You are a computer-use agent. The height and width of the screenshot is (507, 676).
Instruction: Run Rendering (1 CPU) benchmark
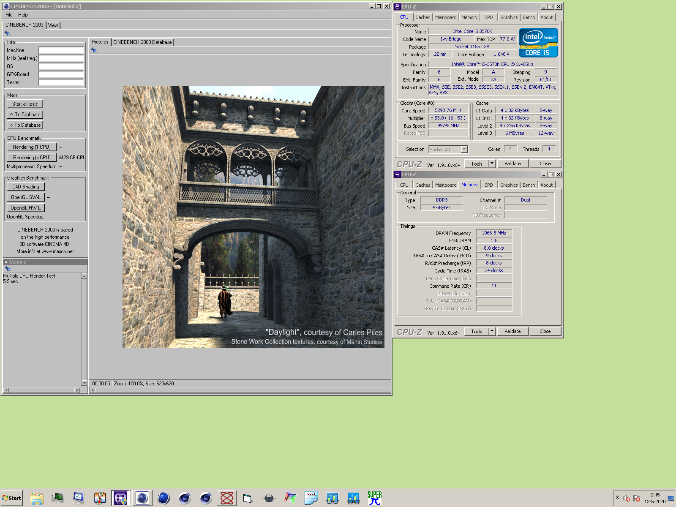point(32,147)
